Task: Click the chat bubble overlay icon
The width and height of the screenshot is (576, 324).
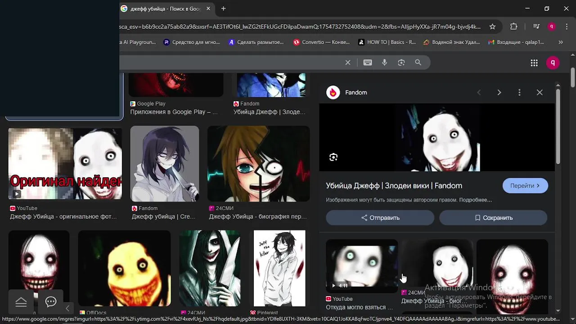Action: tap(51, 302)
